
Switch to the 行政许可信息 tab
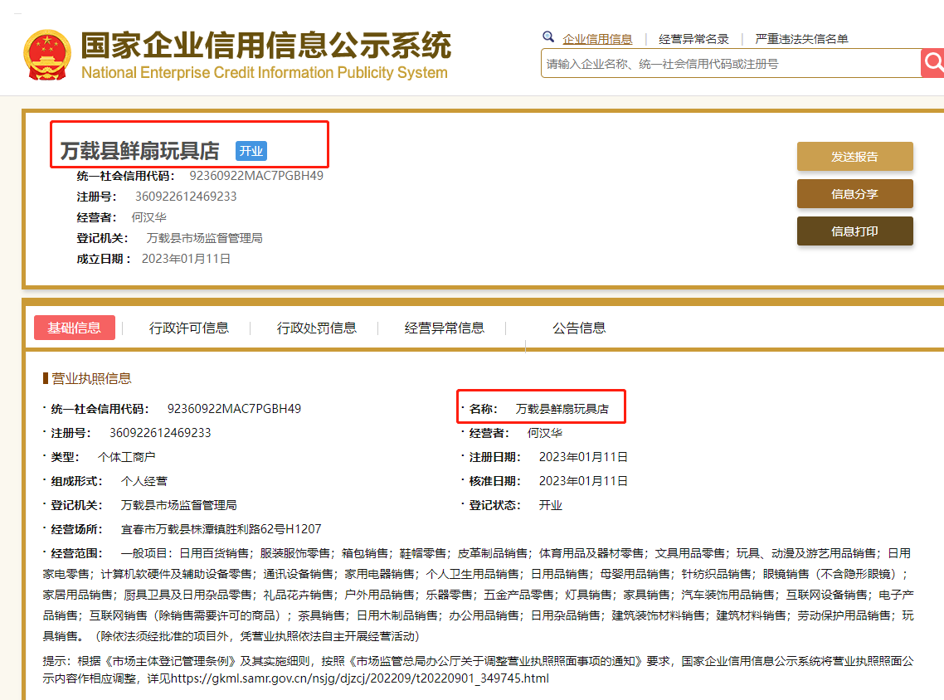[189, 328]
